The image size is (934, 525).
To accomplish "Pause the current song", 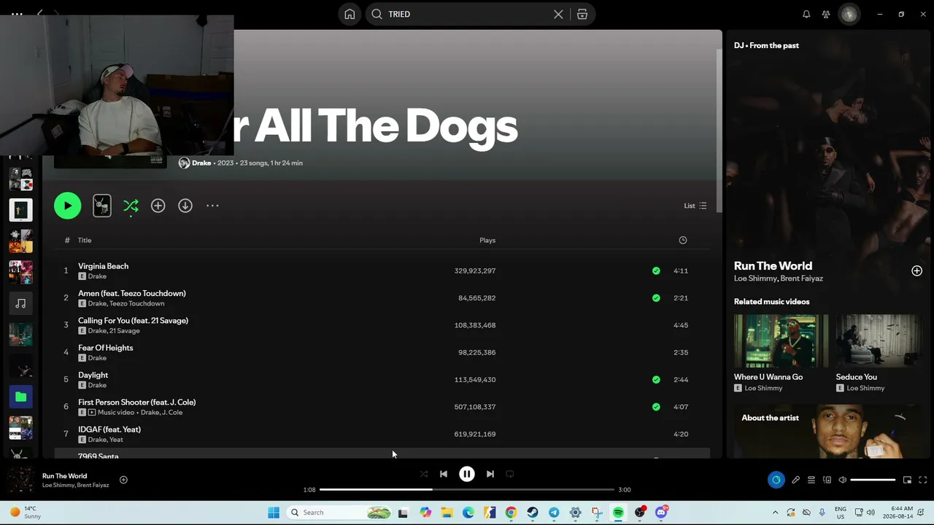I will click(x=467, y=474).
